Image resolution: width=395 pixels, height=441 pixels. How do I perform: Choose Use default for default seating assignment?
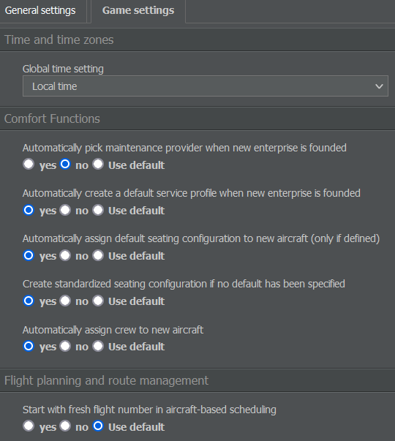[x=98, y=255]
